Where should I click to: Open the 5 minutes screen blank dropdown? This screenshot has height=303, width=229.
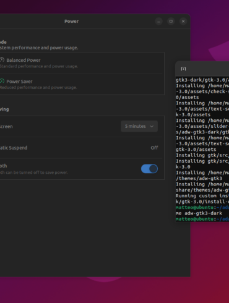139,126
